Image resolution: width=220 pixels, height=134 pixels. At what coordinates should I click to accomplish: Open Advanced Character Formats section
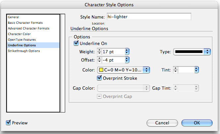(33, 28)
